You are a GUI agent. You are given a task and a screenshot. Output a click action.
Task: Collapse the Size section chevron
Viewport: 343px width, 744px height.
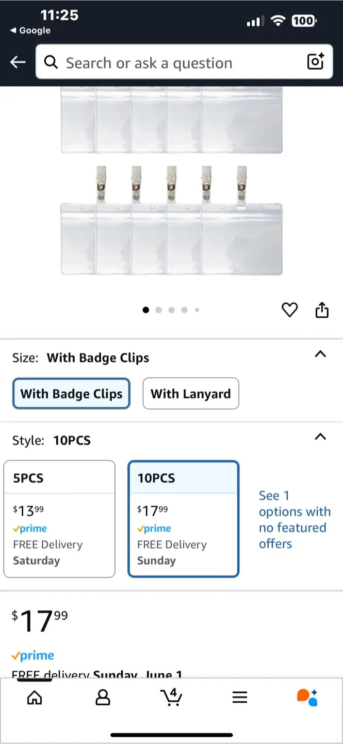pyautogui.click(x=320, y=354)
